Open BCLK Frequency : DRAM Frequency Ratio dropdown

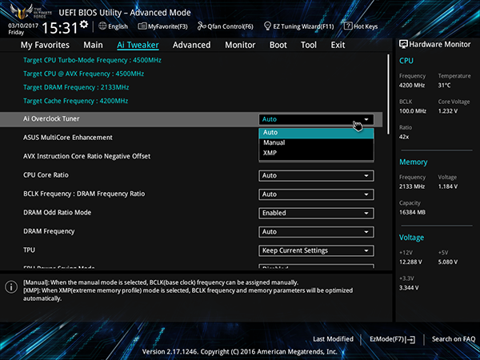coord(316,194)
